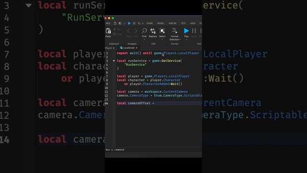
Task: Click the Select icon in Edit group
Action: (162, 31)
